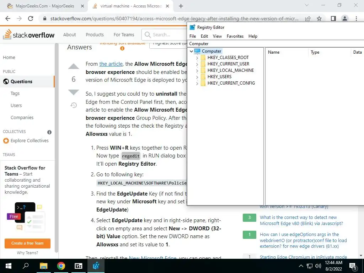This screenshot has width=364, height=273.
Task: Open related question about detecting Edge v80
Action: click(x=301, y=220)
